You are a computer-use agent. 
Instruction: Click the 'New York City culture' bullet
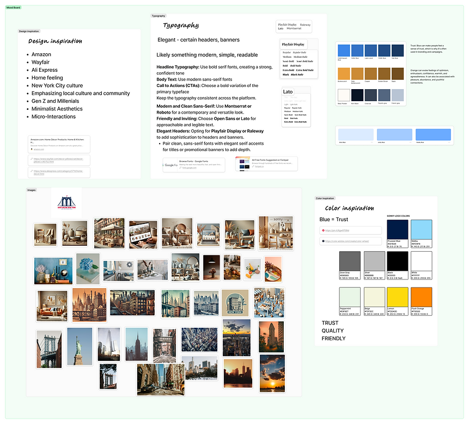pos(57,85)
